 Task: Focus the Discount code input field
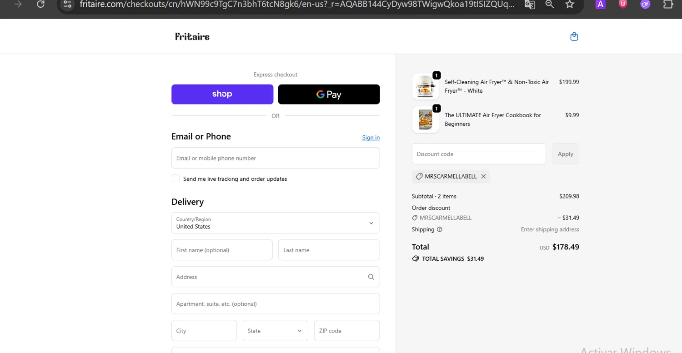pyautogui.click(x=479, y=154)
